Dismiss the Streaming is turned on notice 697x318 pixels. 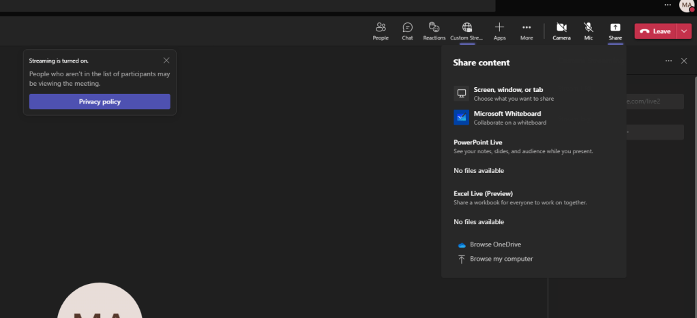pyautogui.click(x=166, y=60)
